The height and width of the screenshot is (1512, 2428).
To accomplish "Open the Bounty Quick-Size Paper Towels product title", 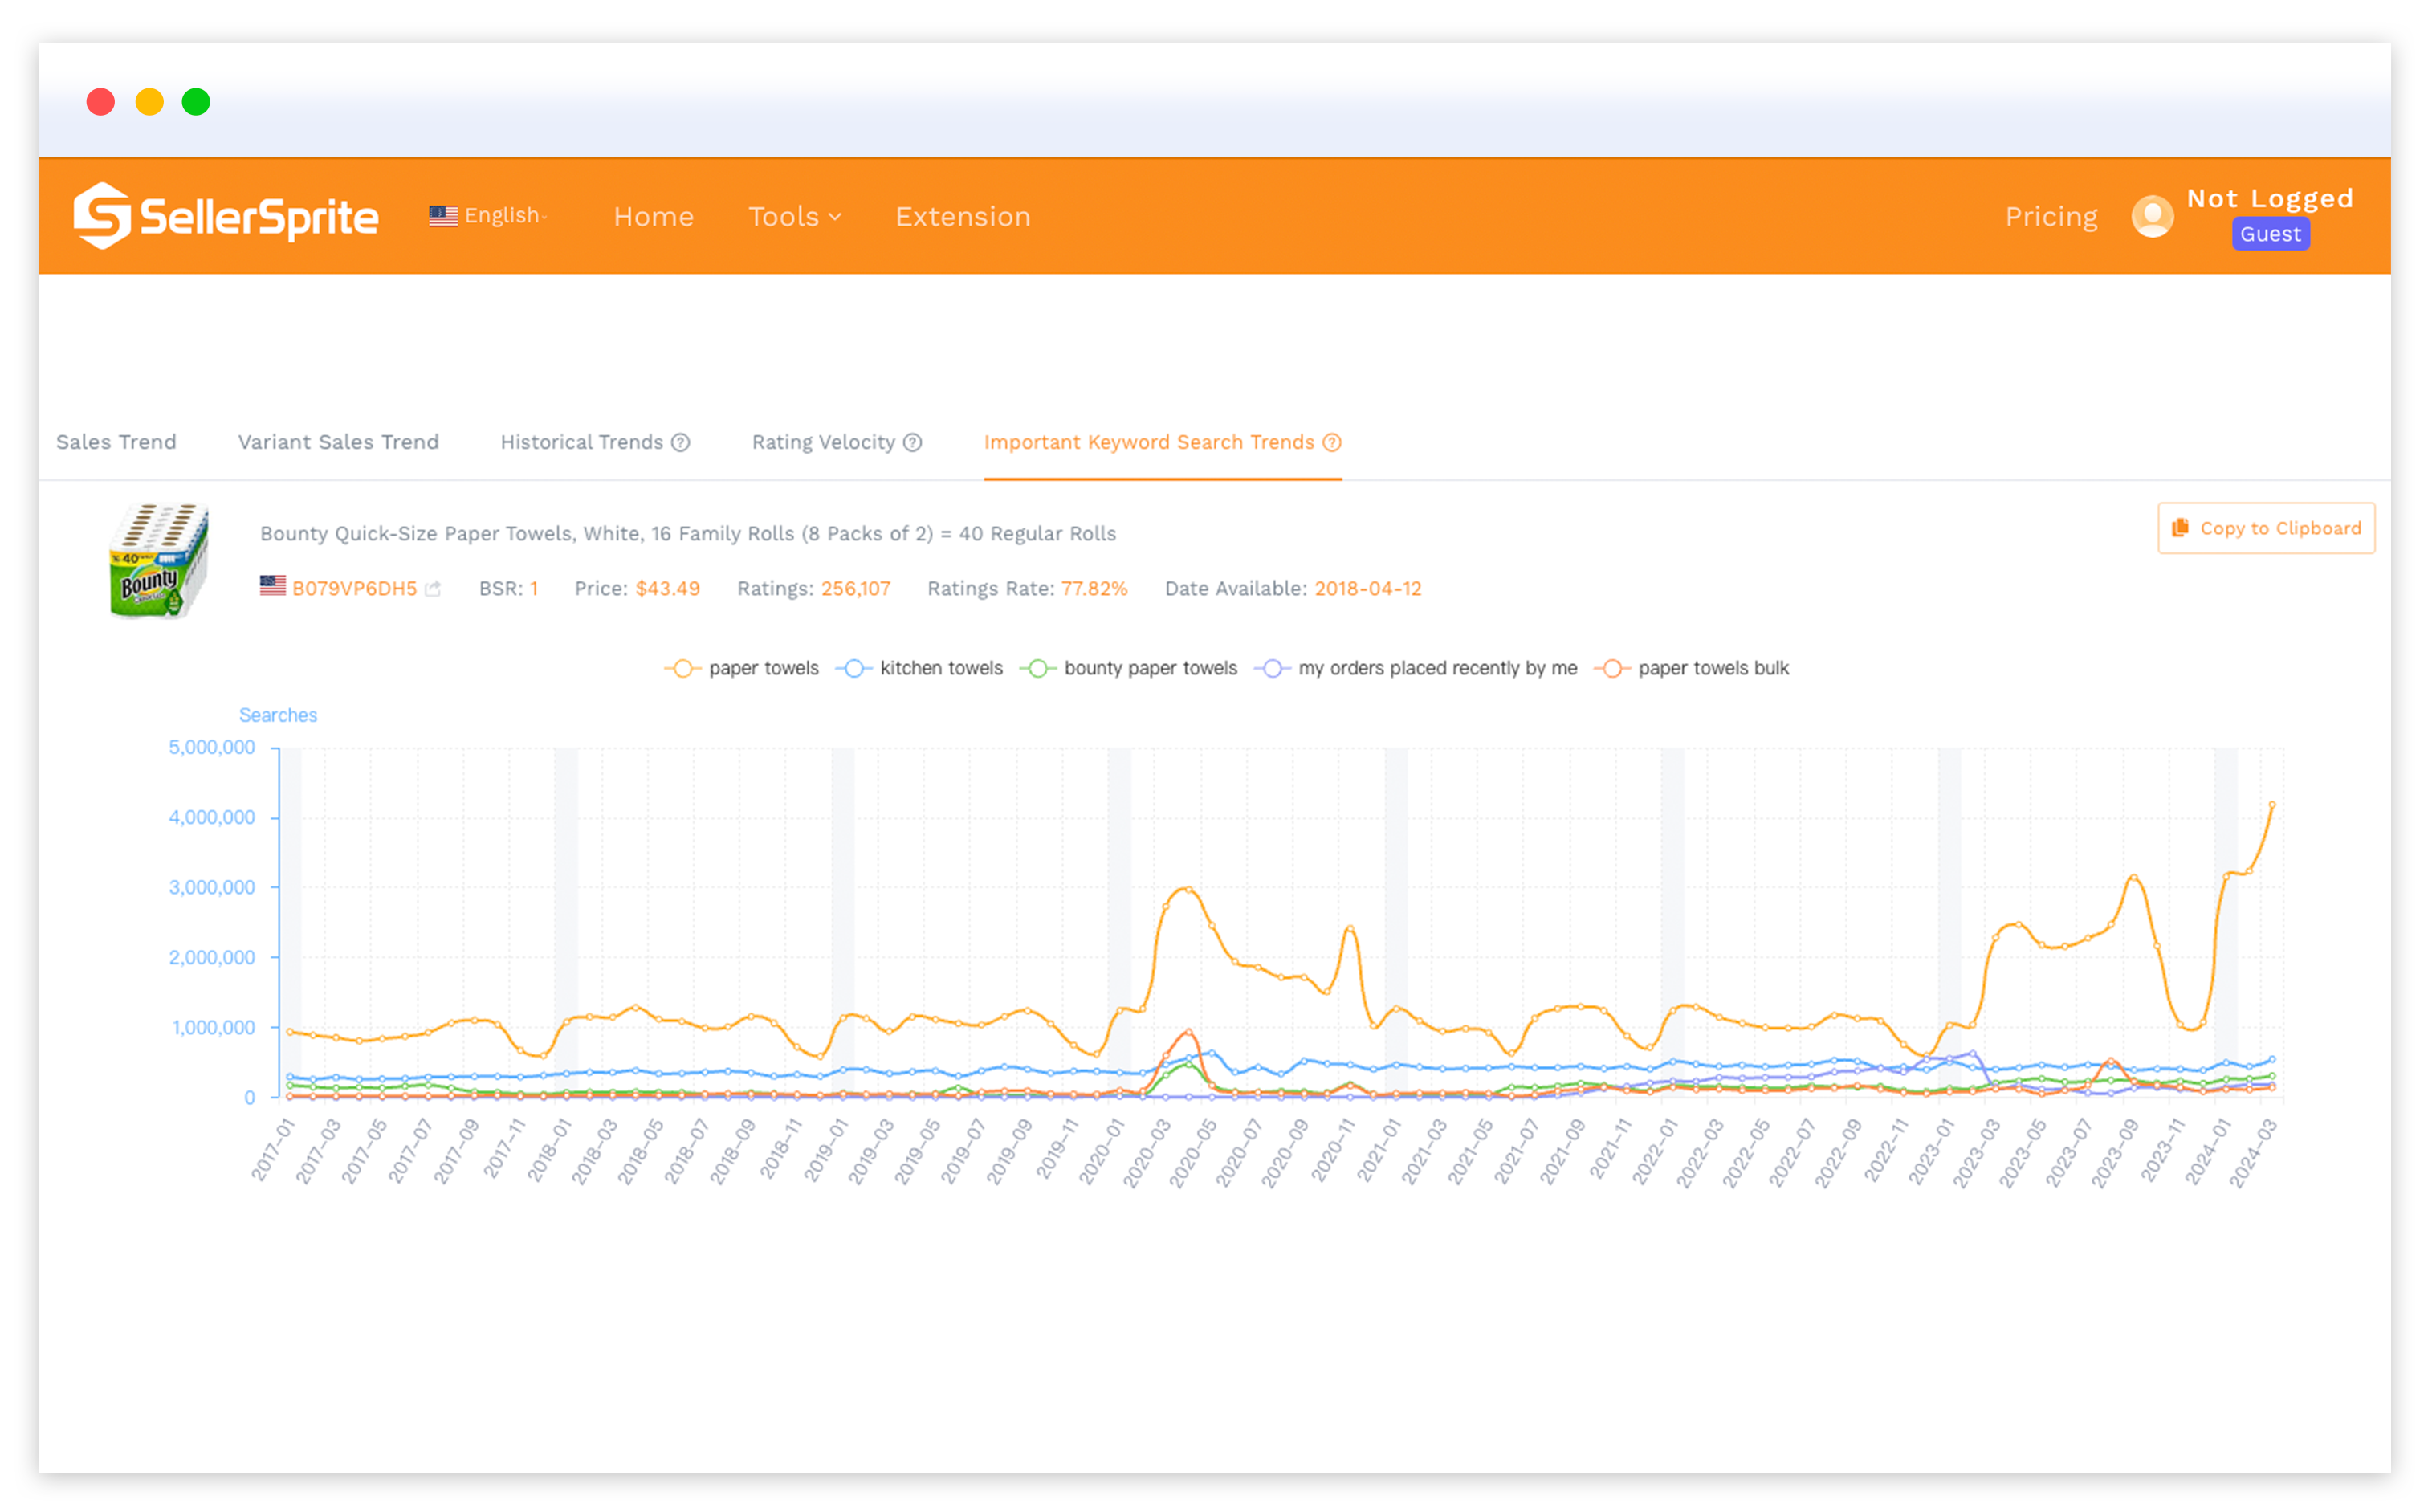I will point(688,534).
